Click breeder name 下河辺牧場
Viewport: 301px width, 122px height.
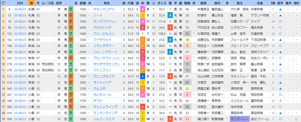(x=258, y=40)
